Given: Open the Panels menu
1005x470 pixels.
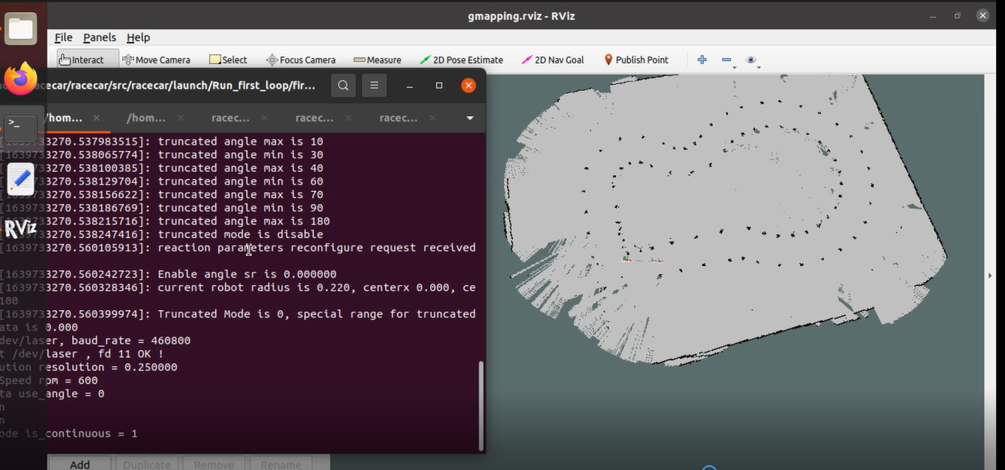Looking at the screenshot, I should tap(99, 38).
